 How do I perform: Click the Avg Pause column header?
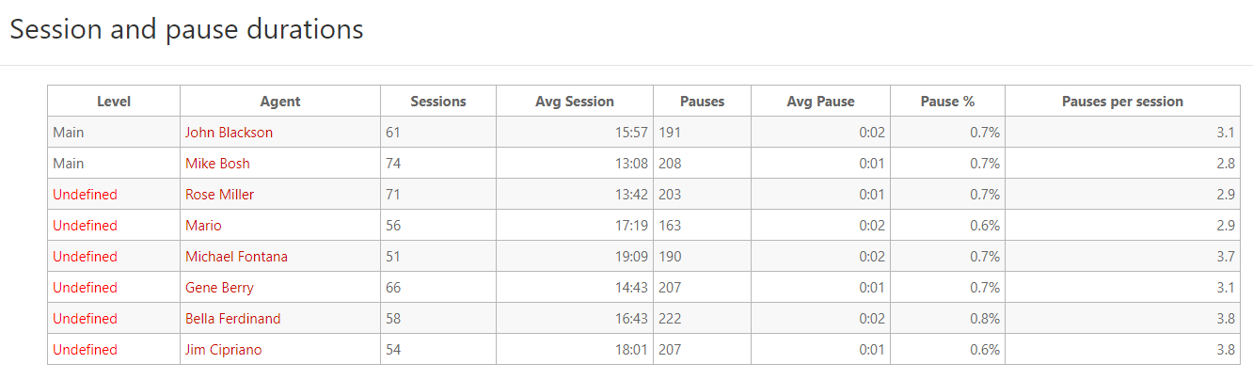(820, 102)
